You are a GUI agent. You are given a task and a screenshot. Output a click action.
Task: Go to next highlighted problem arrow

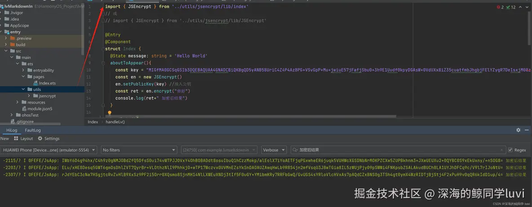pos(528,7)
